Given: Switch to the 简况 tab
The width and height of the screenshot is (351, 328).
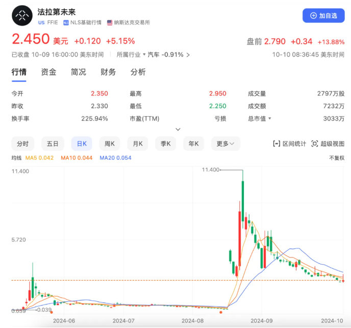Looking at the screenshot, I should point(79,72).
